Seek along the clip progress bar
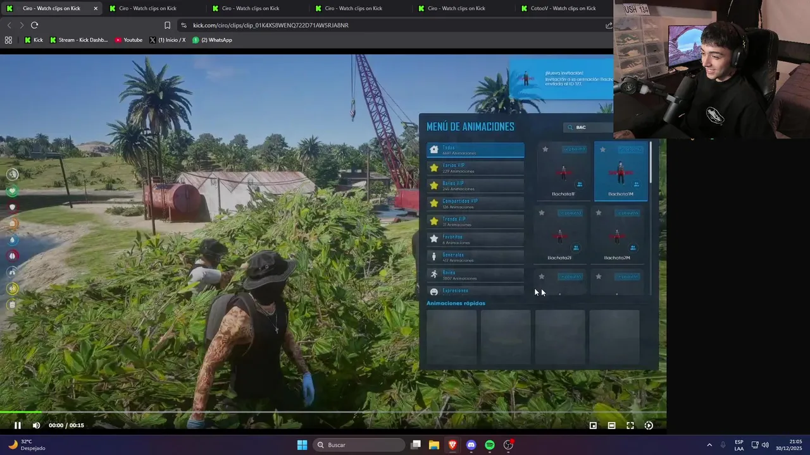810x455 pixels. click(x=333, y=413)
